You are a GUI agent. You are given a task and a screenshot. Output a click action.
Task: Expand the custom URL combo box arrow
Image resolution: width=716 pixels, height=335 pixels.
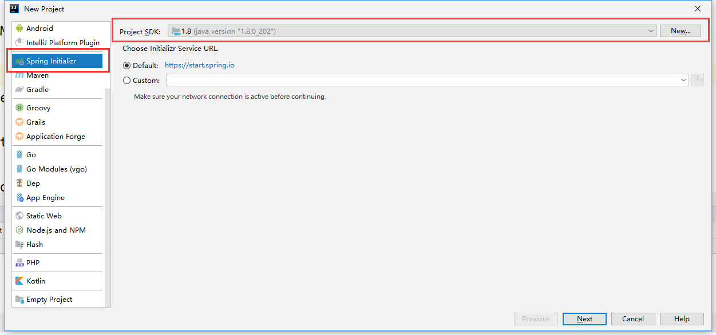683,80
